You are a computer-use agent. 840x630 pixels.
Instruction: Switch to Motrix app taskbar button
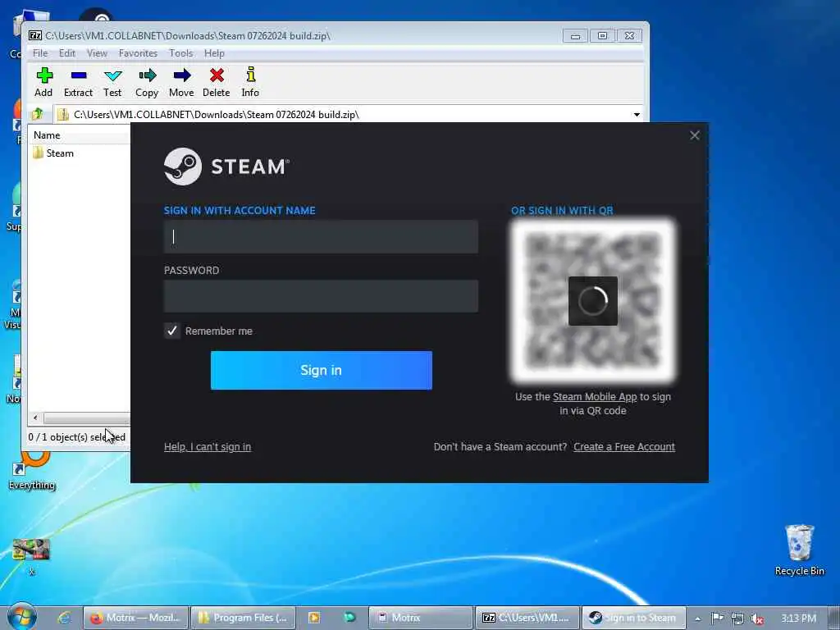click(x=421, y=618)
